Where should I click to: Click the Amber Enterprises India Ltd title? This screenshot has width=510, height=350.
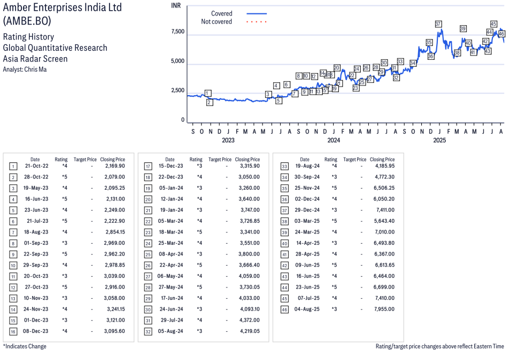(x=63, y=7)
